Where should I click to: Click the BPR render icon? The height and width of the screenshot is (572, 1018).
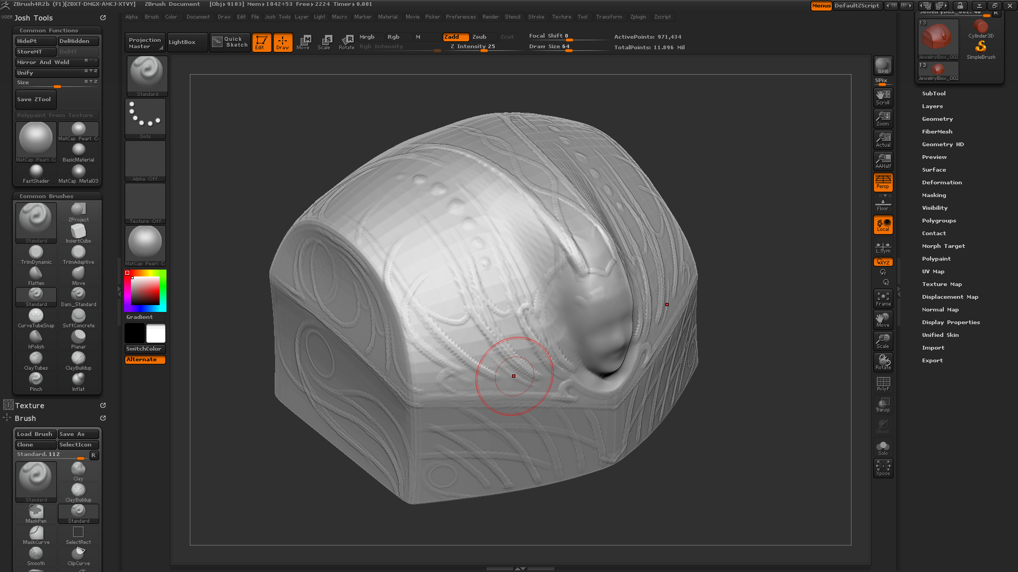coord(883,65)
